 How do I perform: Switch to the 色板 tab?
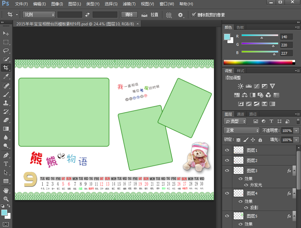240,27
